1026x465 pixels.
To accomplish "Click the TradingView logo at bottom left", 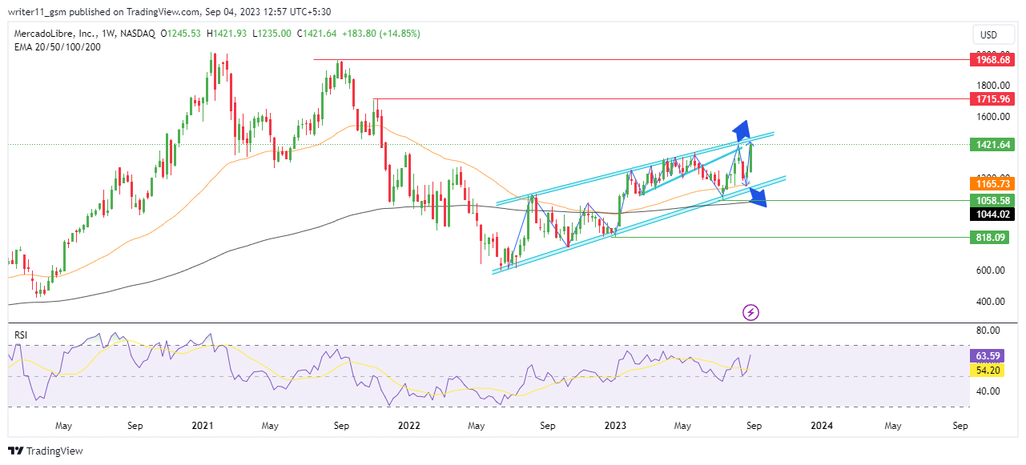I will tap(46, 451).
